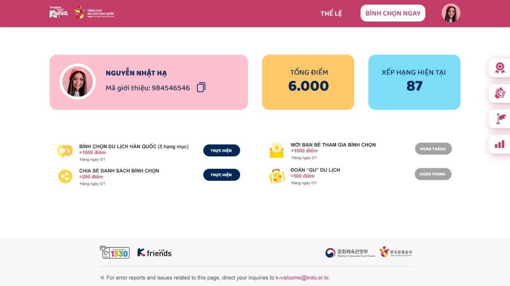Click the invite friends envelope icon

click(276, 150)
